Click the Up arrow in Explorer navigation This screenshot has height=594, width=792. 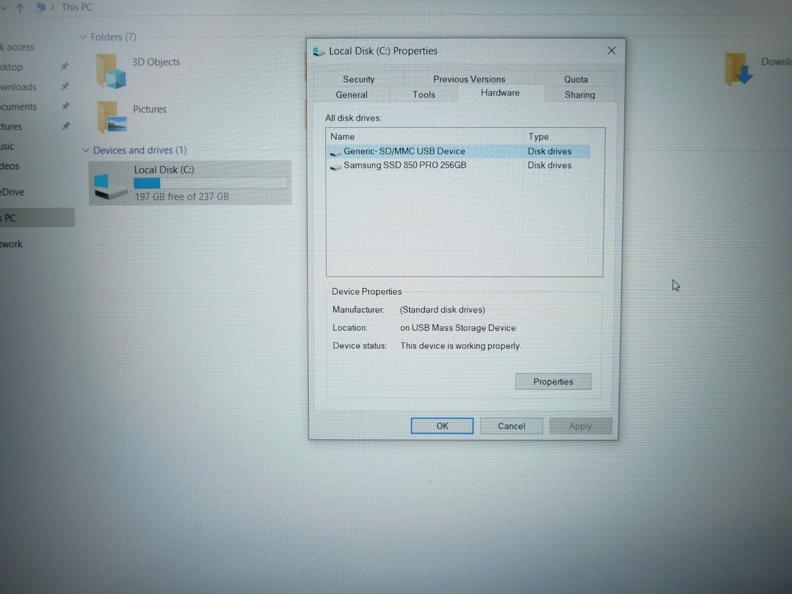pyautogui.click(x=20, y=8)
